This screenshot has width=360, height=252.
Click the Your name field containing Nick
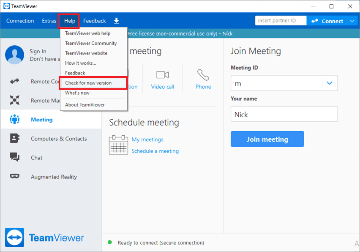(x=284, y=114)
